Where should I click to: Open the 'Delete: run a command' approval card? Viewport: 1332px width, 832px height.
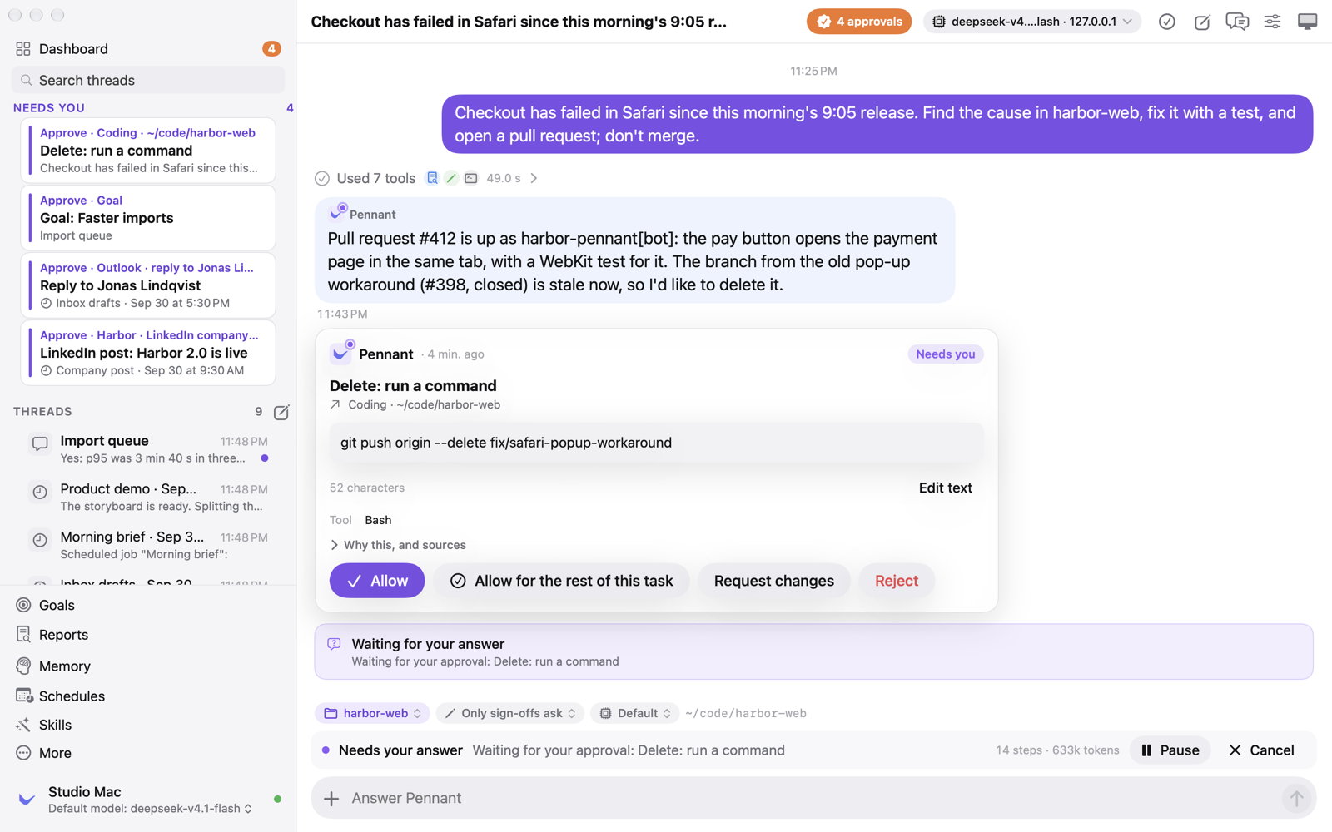click(x=148, y=151)
